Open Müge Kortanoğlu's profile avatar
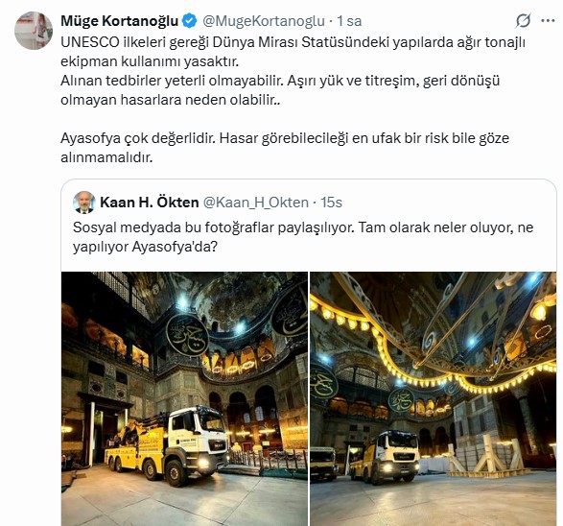 coord(34,30)
